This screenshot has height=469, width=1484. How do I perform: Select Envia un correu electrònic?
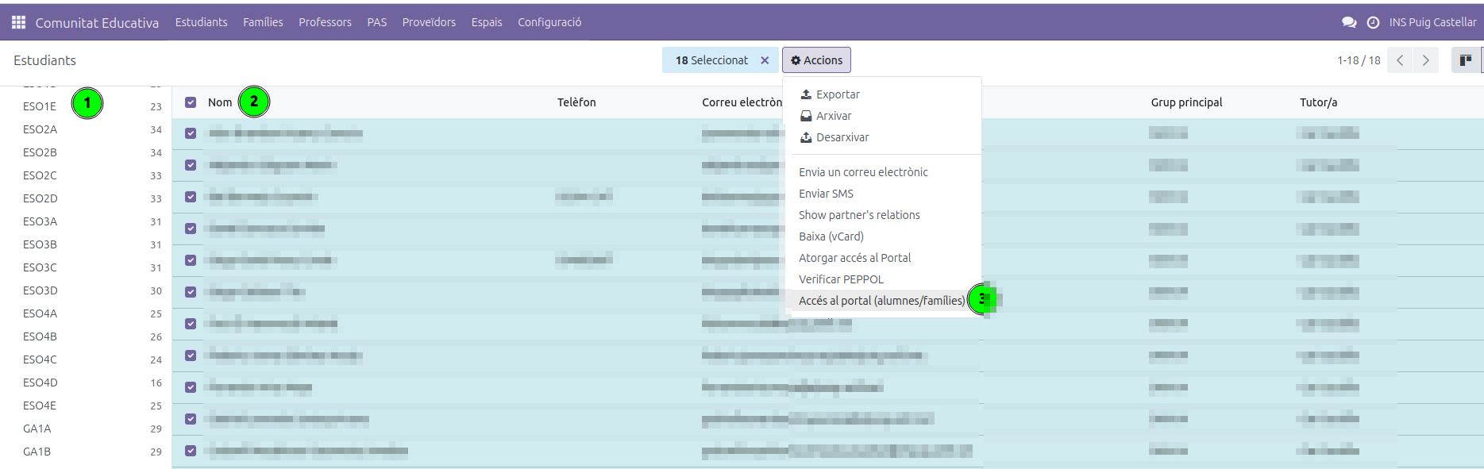[863, 172]
